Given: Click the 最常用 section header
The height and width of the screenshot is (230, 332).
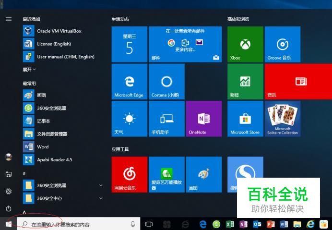Looking at the screenshot, I should tap(29, 84).
